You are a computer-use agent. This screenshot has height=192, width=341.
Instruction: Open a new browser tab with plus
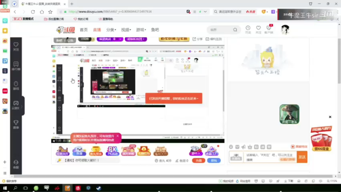[72, 4]
